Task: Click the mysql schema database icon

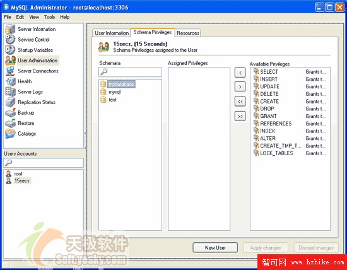Action: click(103, 92)
